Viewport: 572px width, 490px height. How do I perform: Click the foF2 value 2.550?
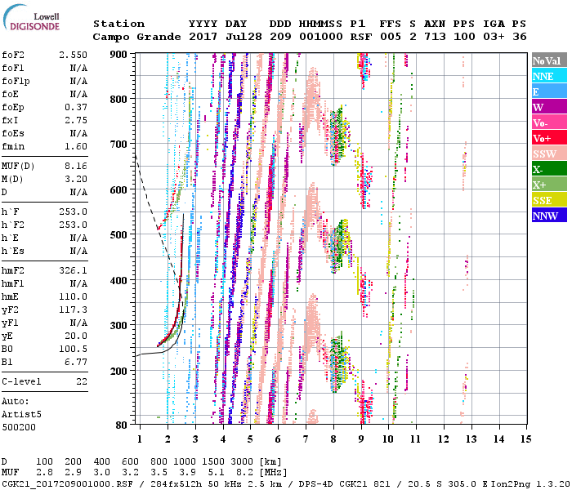(x=73, y=54)
